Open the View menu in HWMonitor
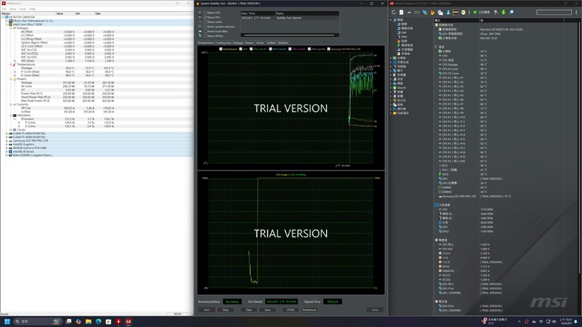Viewport: 582px width, 327px height. click(x=13, y=9)
